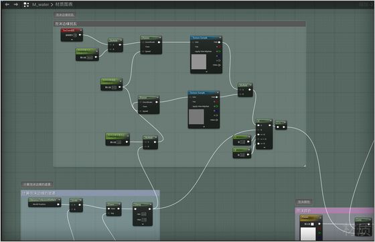
Task: Expand the tall multi-input node's bottom arrow
Action: (265, 147)
